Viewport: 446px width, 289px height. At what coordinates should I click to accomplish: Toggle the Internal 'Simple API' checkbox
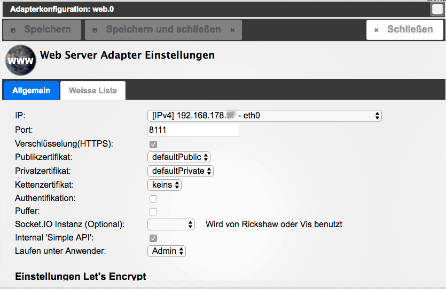click(x=153, y=238)
